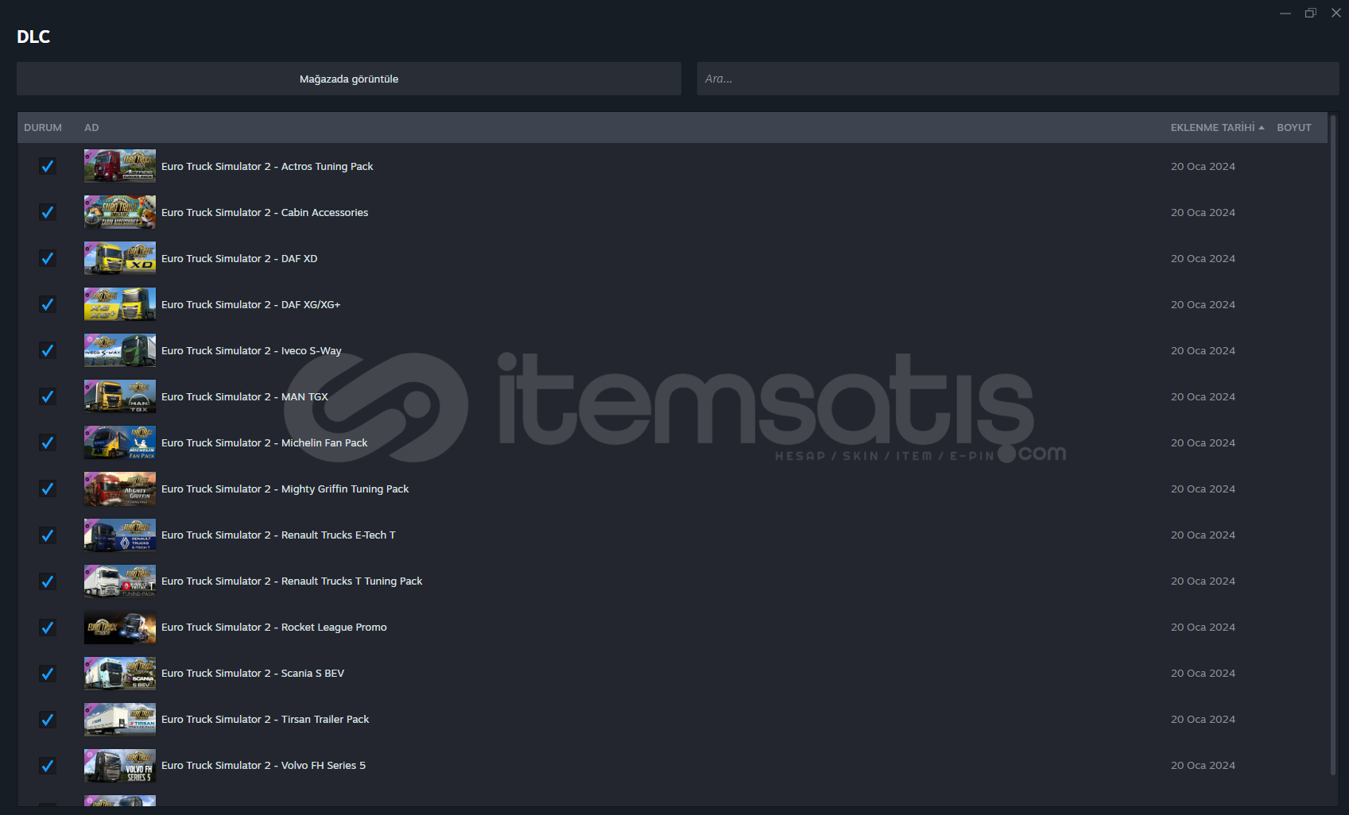Viewport: 1349px width, 815px height.
Task: Open the Michelin Fan Pack thumbnail
Action: 120,442
